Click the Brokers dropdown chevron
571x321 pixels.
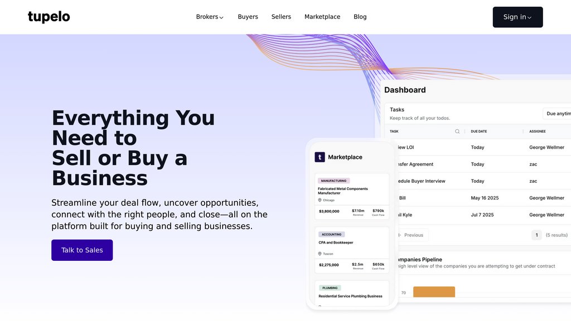(221, 17)
